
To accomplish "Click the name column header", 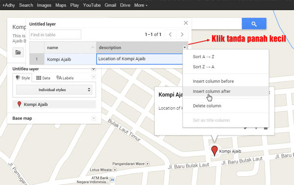I will 70,47.
